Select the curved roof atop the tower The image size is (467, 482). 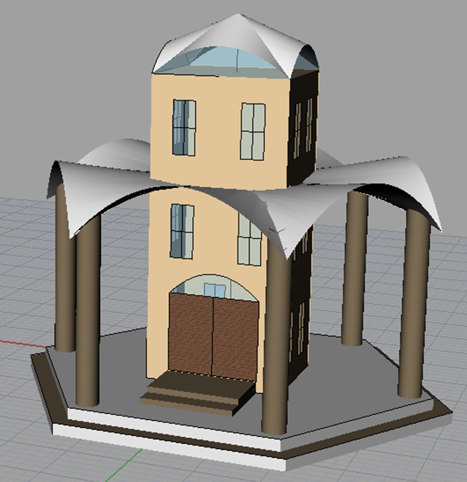pyautogui.click(x=237, y=45)
